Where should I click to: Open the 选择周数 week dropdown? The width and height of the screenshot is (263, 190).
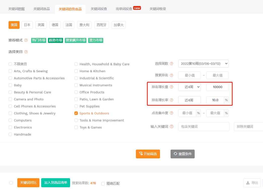(203, 64)
